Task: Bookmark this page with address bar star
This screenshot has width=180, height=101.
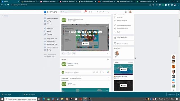Action: coord(153,5)
